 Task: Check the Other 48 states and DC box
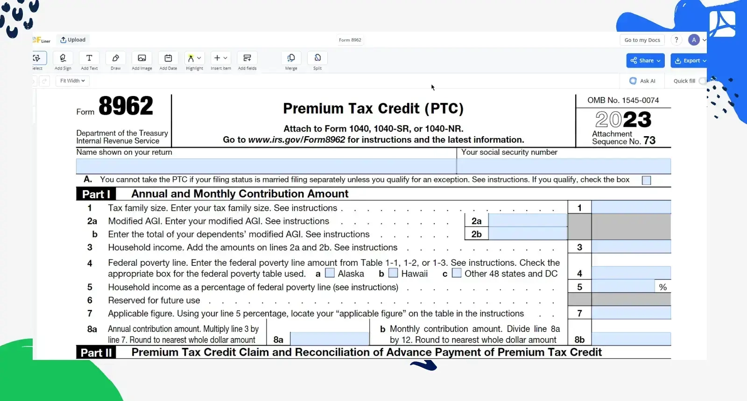tap(457, 273)
